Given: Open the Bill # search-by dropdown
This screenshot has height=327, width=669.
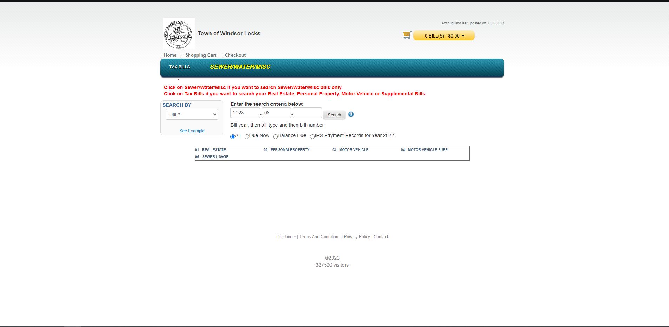Looking at the screenshot, I should pyautogui.click(x=192, y=114).
